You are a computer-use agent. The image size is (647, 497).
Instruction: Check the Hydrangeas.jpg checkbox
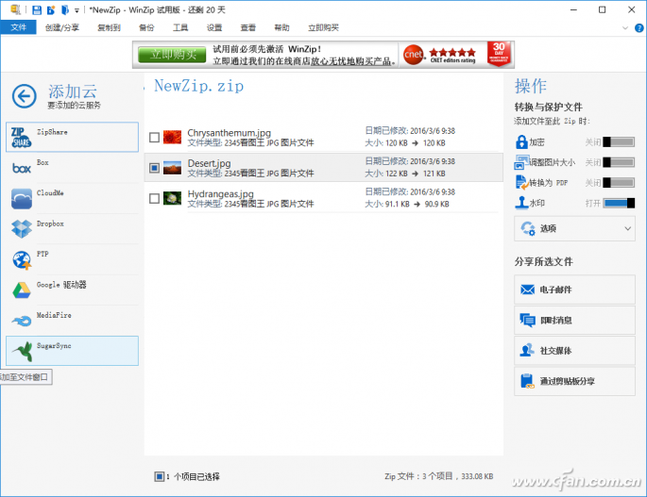pos(154,199)
